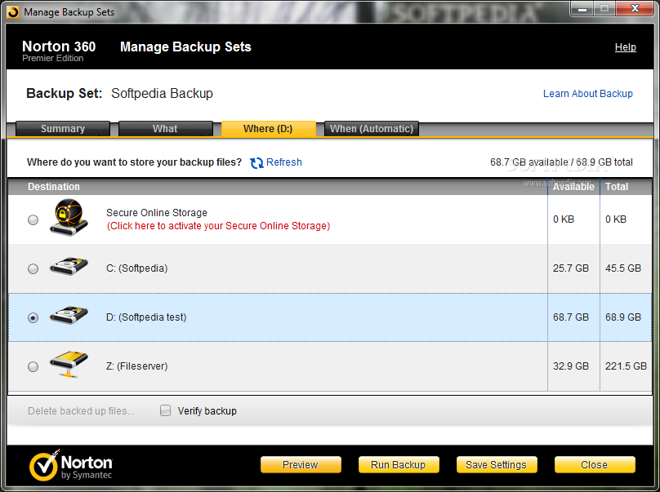
Task: Click the Norton checkmark logo at bottom
Action: tap(43, 466)
